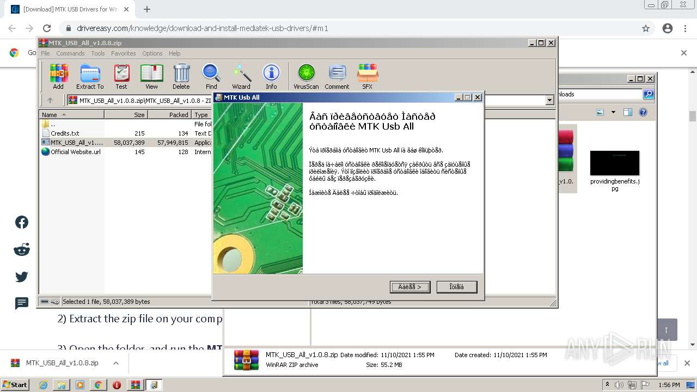Go up one folder level in WinRAR
The image size is (697, 392).
click(50, 100)
